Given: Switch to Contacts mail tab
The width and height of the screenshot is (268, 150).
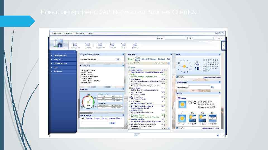Looking at the screenshot, I should (x=161, y=59).
